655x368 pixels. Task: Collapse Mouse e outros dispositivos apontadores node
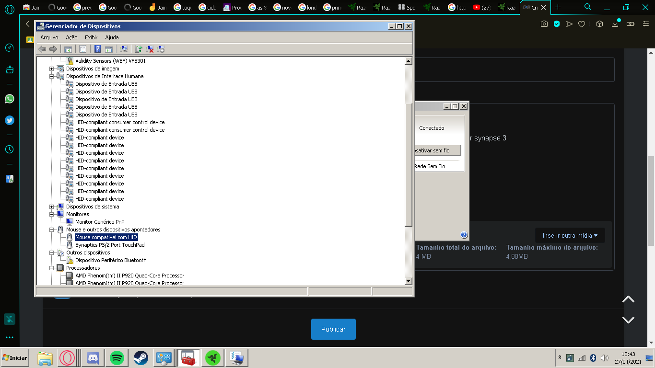(x=52, y=230)
